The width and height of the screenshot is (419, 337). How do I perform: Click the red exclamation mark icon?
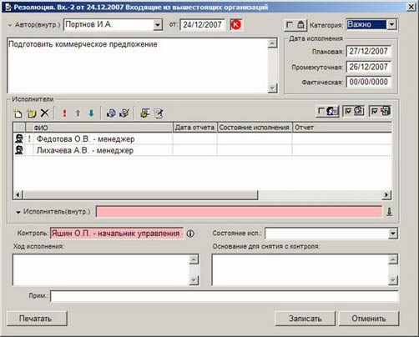[x=64, y=113]
